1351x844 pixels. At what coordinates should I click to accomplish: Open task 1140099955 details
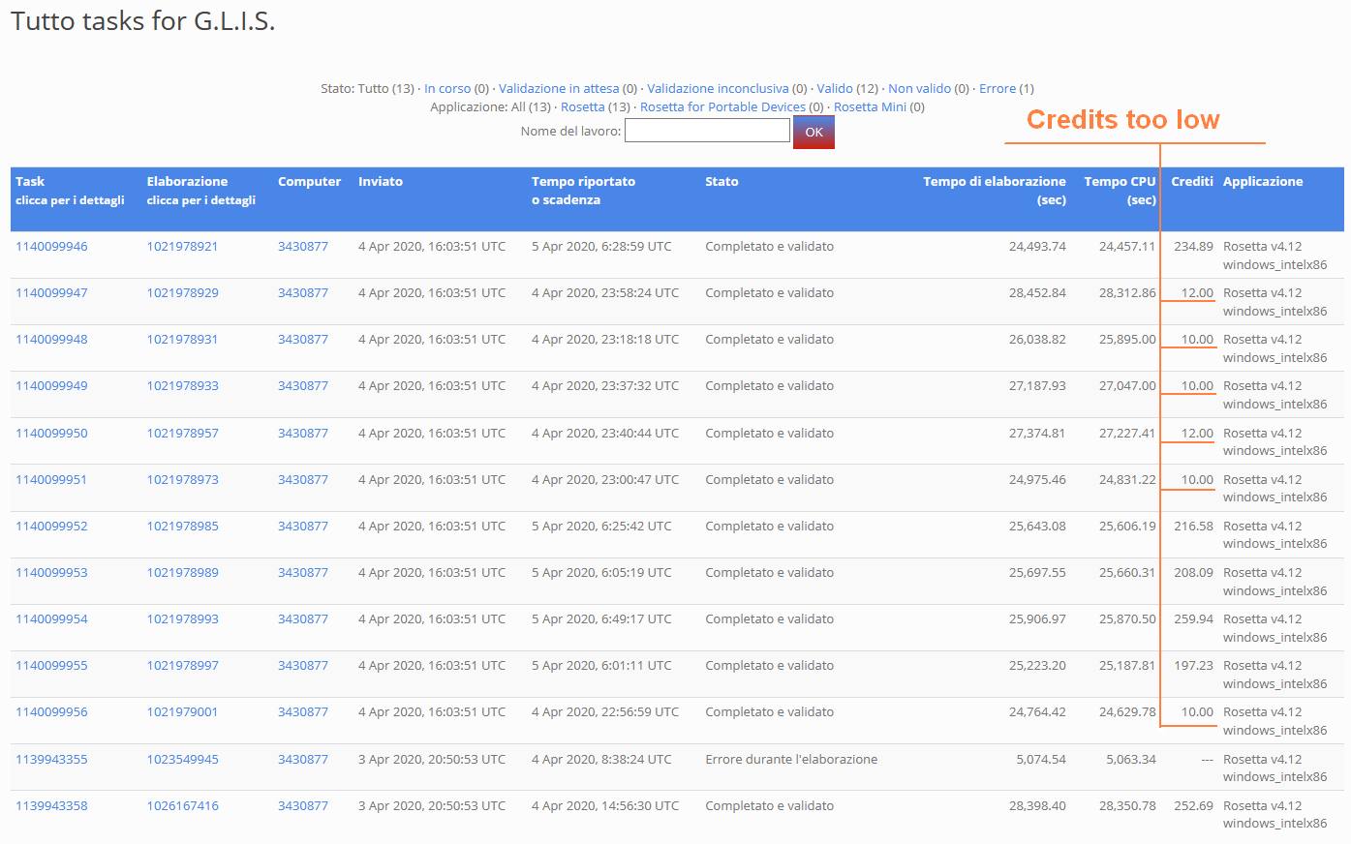point(51,665)
